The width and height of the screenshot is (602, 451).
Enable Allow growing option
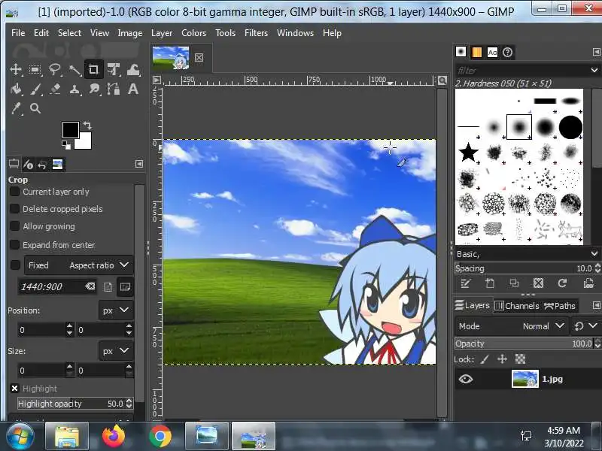[x=14, y=226]
